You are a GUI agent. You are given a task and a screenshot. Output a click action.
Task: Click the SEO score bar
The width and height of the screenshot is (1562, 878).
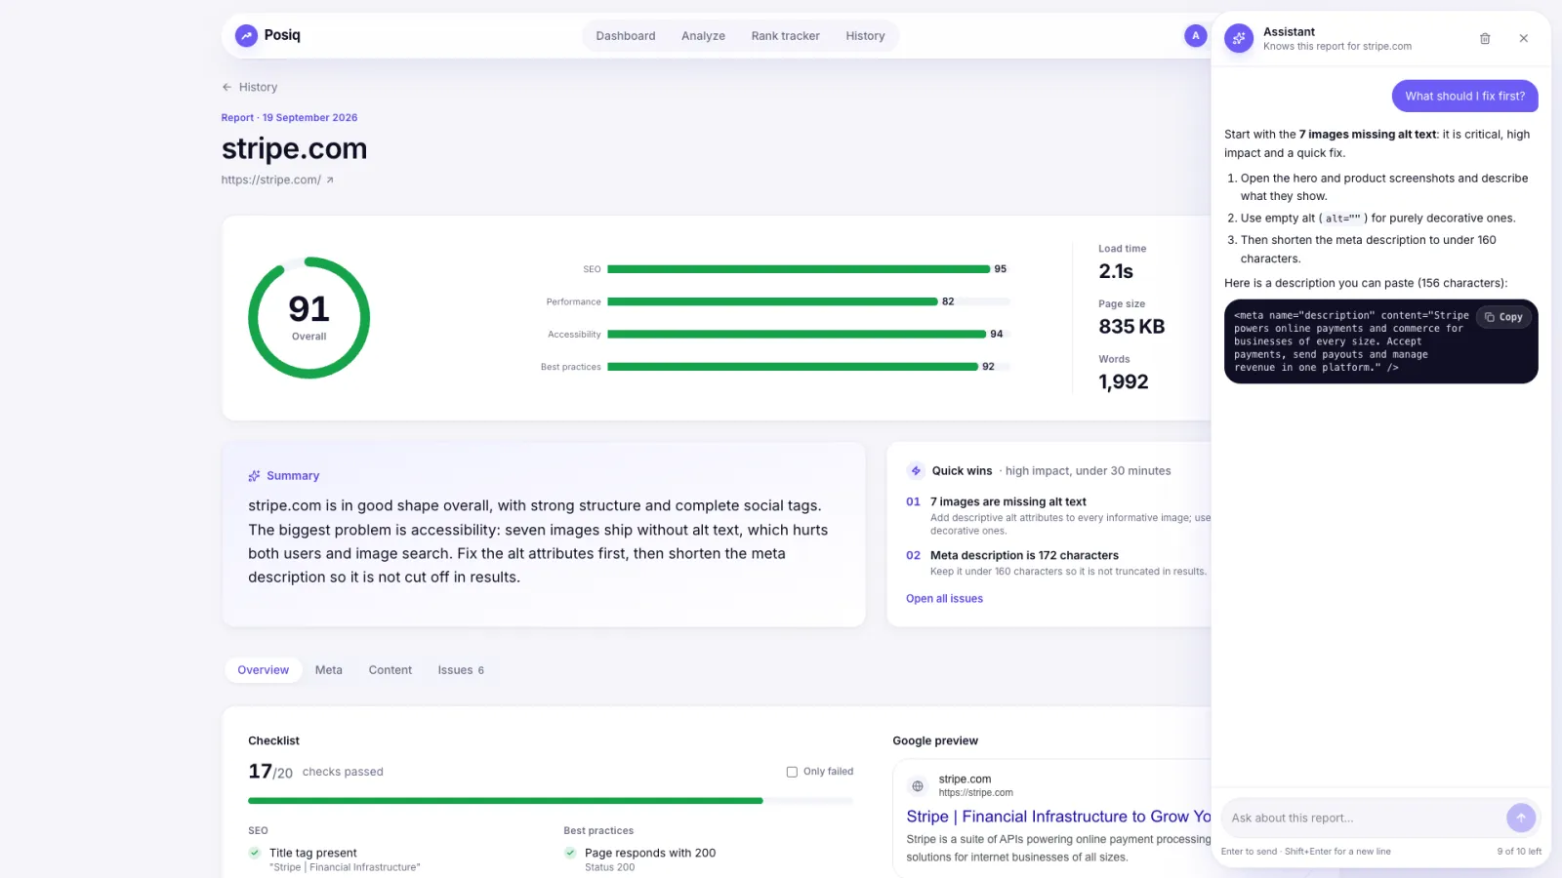(808, 269)
